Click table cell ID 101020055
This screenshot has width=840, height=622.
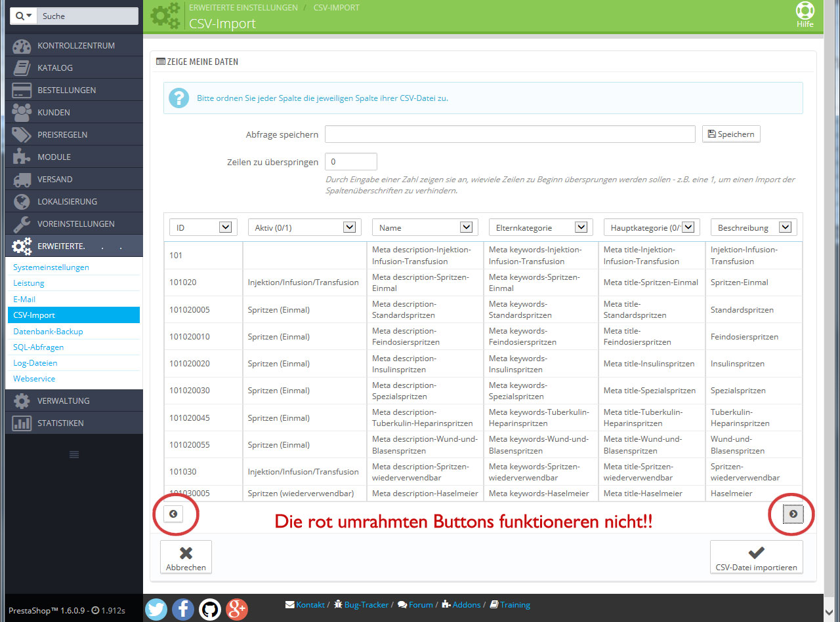pyautogui.click(x=190, y=444)
